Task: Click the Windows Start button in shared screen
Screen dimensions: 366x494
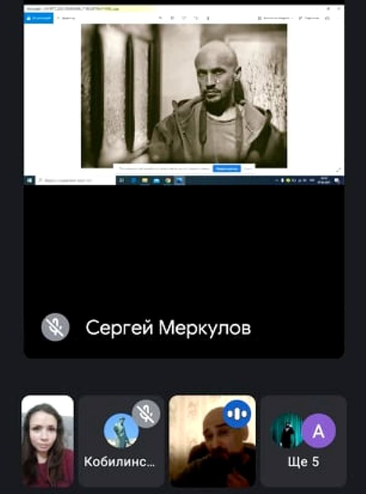Action: 29,180
